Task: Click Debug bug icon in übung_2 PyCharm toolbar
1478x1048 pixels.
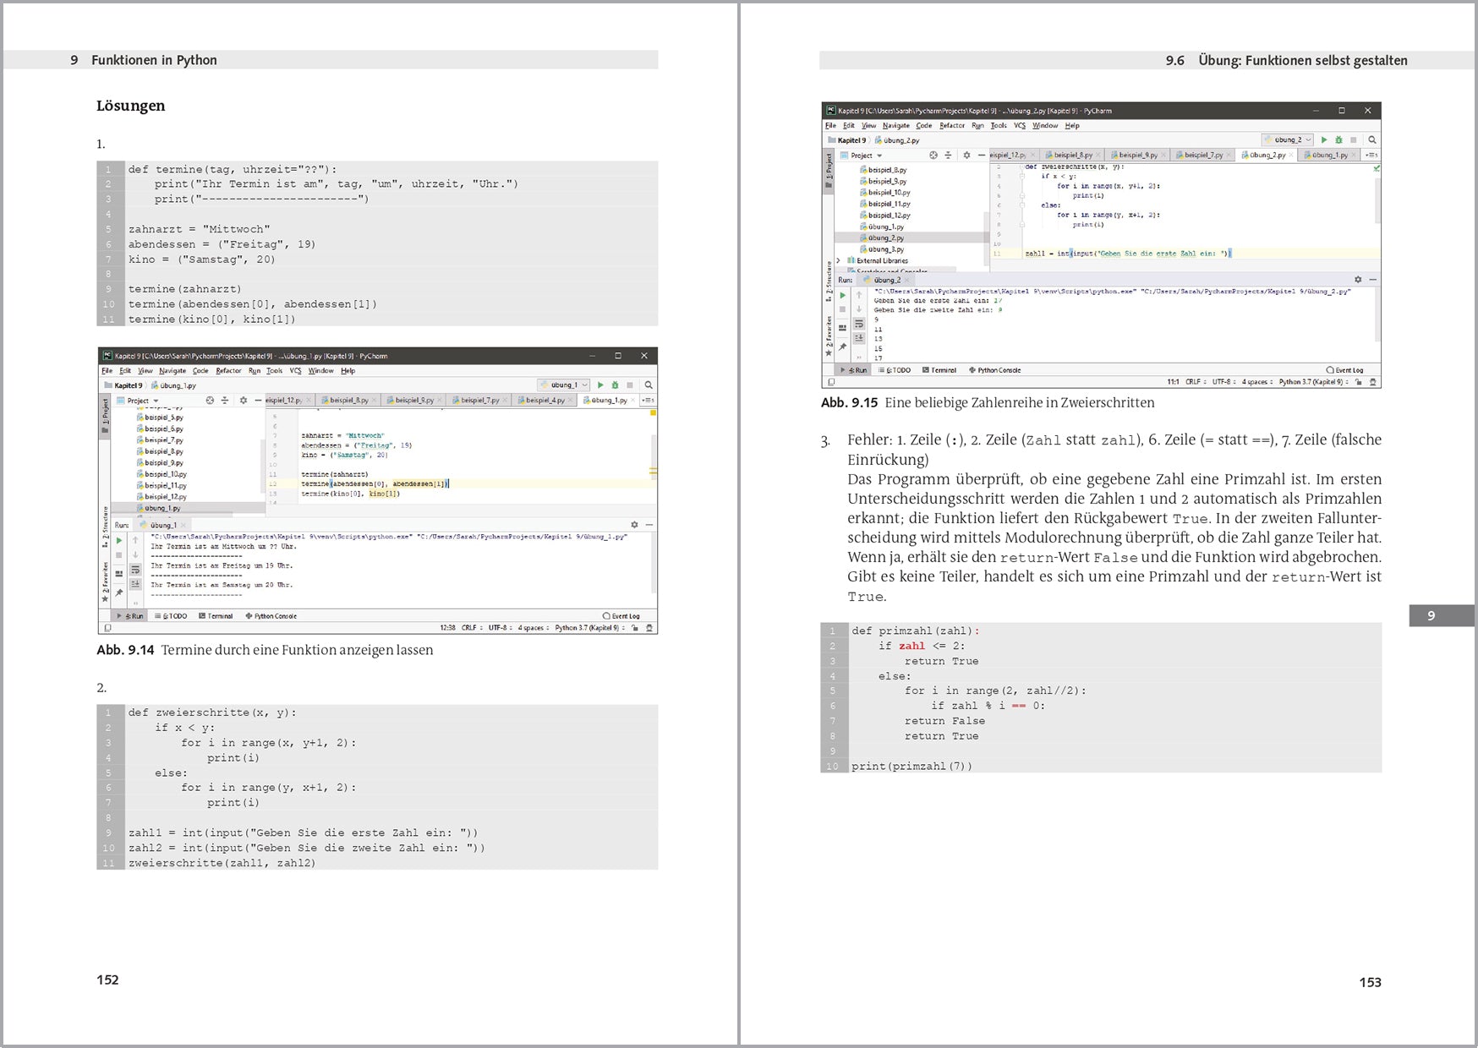Action: 1338,140
